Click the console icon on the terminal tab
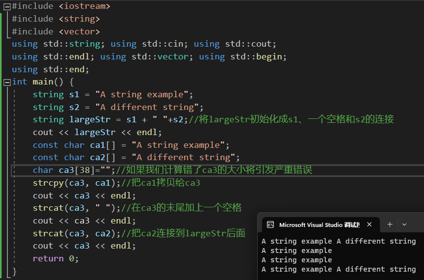Image resolution: width=424 pixels, height=280 pixels. tap(270, 224)
